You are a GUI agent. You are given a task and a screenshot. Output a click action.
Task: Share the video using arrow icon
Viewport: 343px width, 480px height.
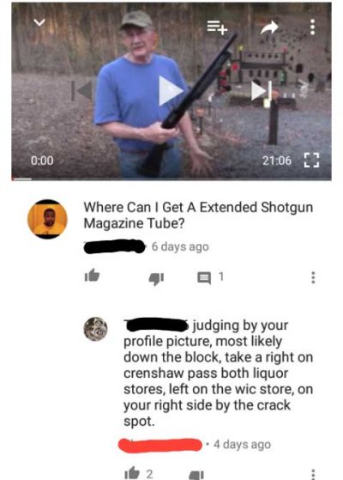click(x=269, y=27)
